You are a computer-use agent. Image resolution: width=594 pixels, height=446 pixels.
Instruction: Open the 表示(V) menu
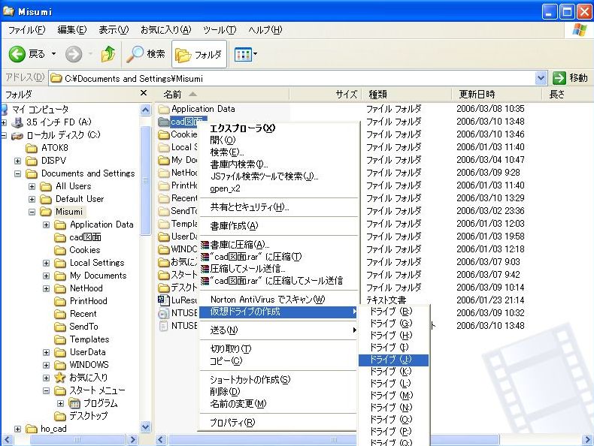tap(114, 30)
